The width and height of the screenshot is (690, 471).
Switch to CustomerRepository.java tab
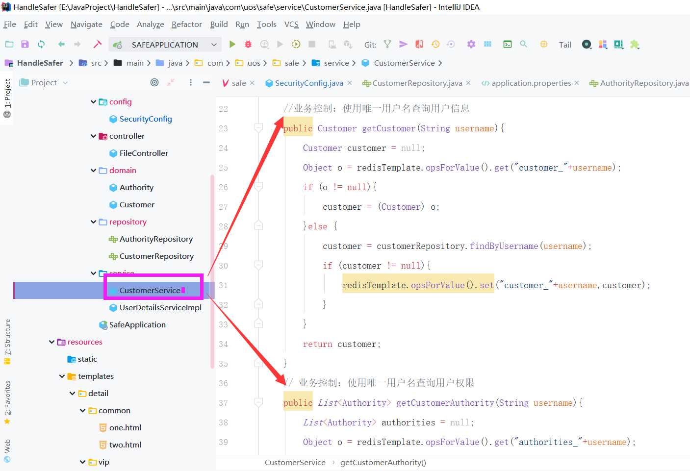(x=417, y=83)
